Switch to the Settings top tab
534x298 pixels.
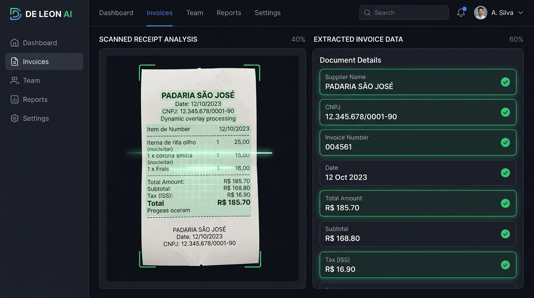(267, 13)
